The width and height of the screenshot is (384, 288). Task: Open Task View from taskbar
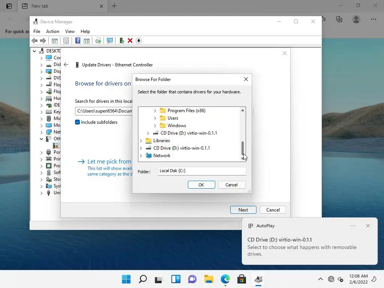159,279
